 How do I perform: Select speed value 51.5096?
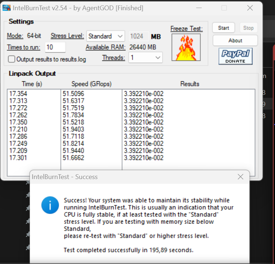click(73, 94)
